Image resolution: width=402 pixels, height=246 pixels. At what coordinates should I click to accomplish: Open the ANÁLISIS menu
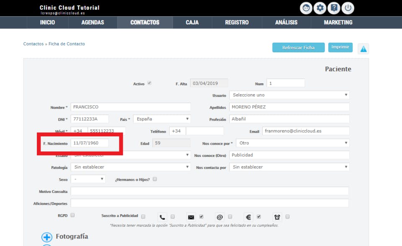click(286, 23)
